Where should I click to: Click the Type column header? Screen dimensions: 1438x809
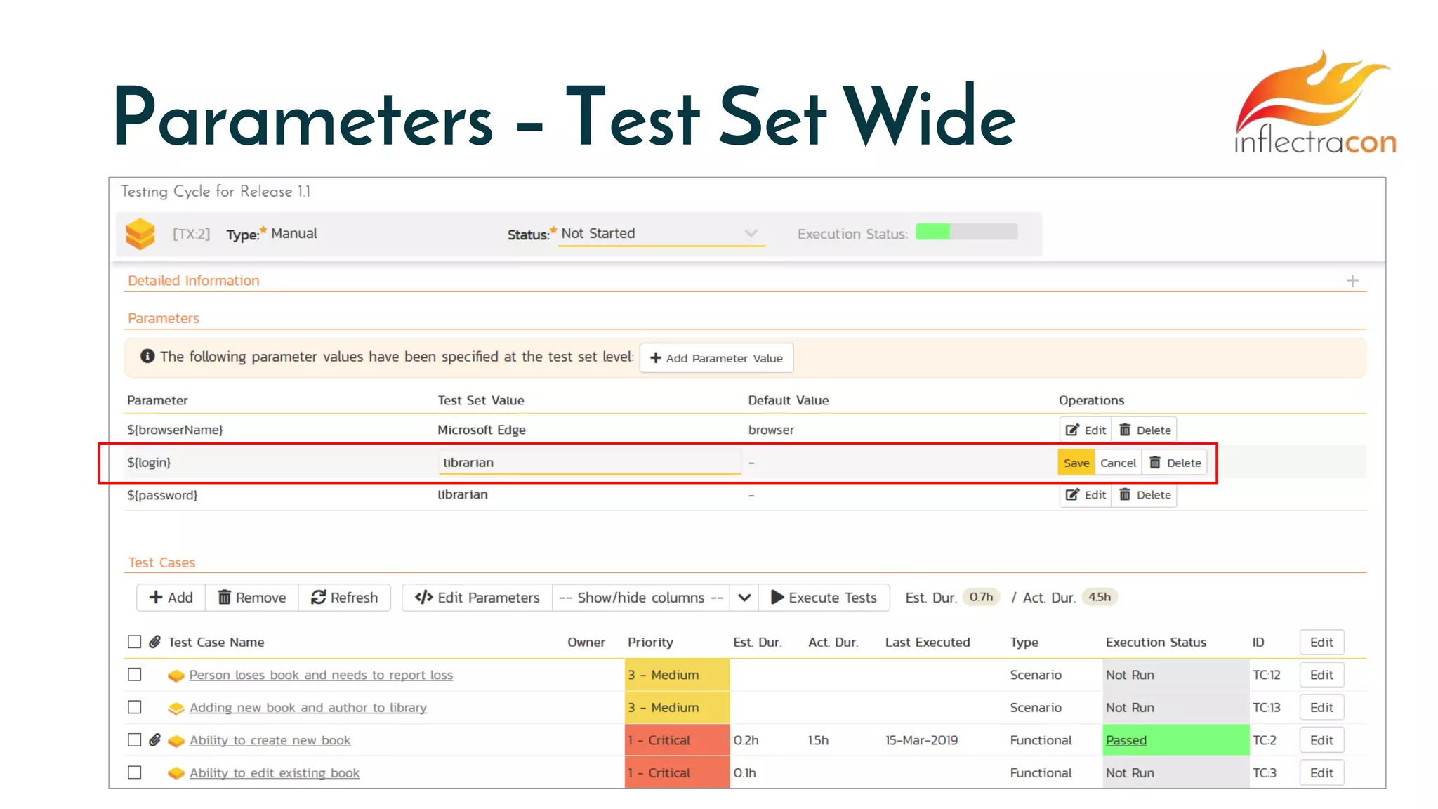click(1024, 642)
